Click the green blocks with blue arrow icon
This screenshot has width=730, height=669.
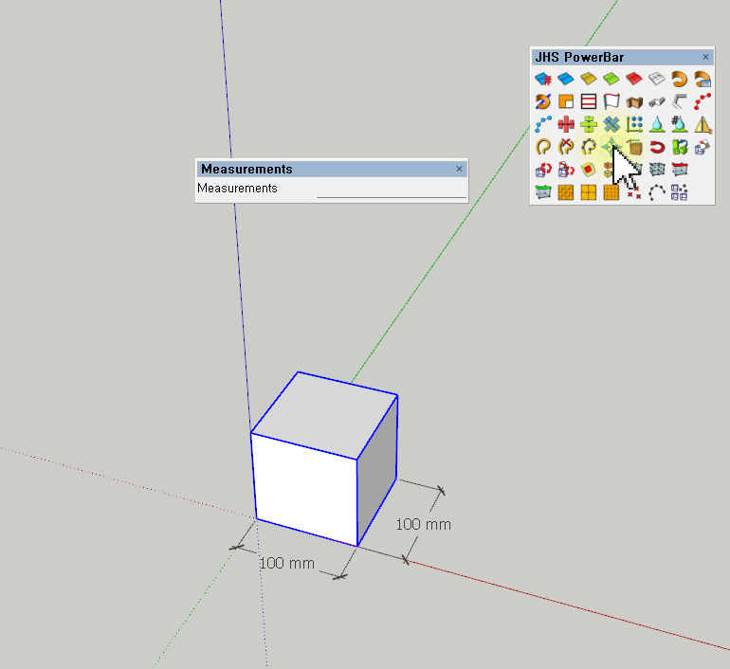pyautogui.click(x=680, y=147)
